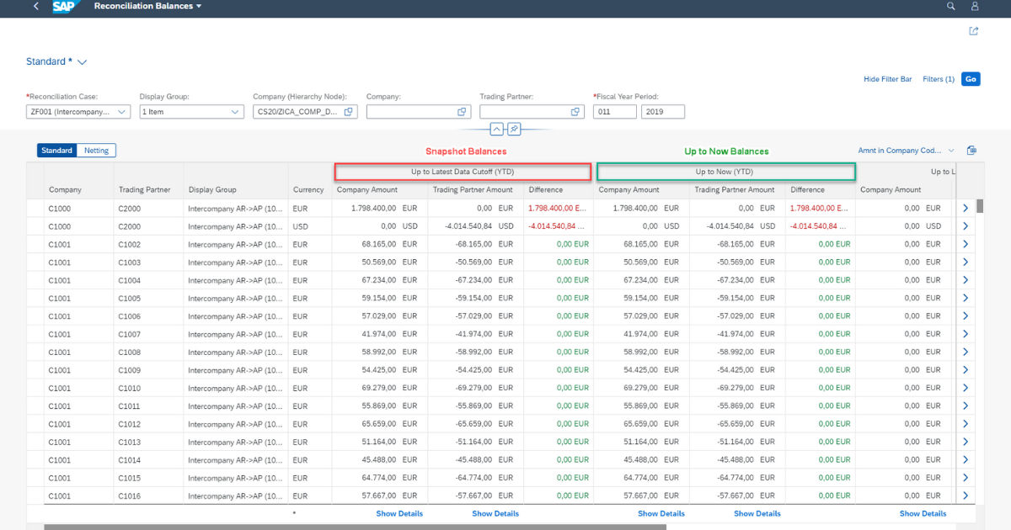
Task: Click the share/export icon below the header
Action: pyautogui.click(x=974, y=31)
